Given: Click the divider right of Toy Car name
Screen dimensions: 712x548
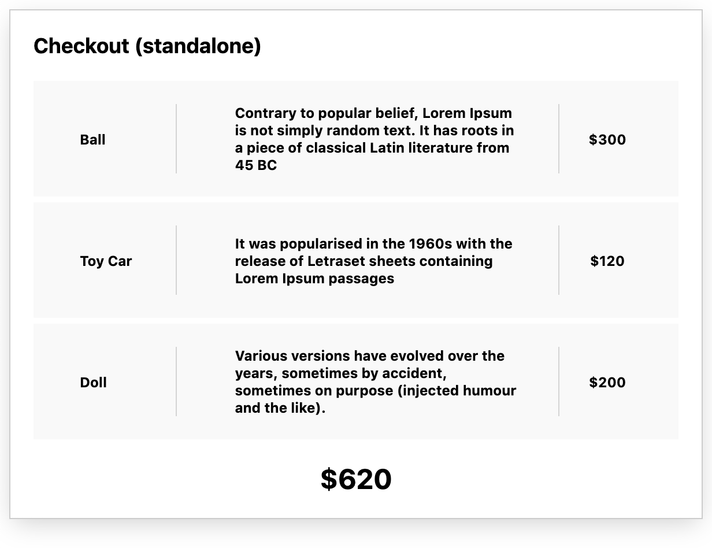Looking at the screenshot, I should [176, 260].
